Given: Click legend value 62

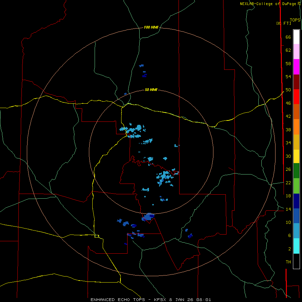Looking at the screenshot, I should (x=288, y=50).
